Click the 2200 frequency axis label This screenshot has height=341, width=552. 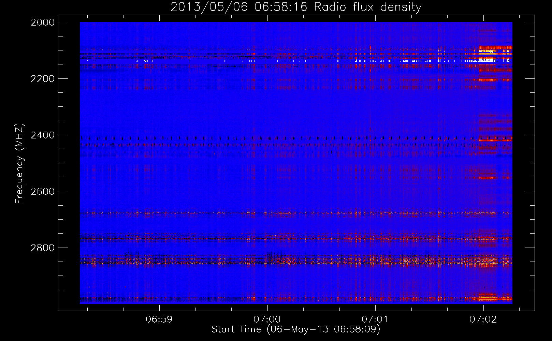43,79
